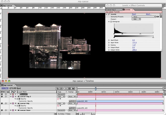Hide the caesar-big 2 layer video
Viewport: 166px width, 115px height.
tap(2, 96)
